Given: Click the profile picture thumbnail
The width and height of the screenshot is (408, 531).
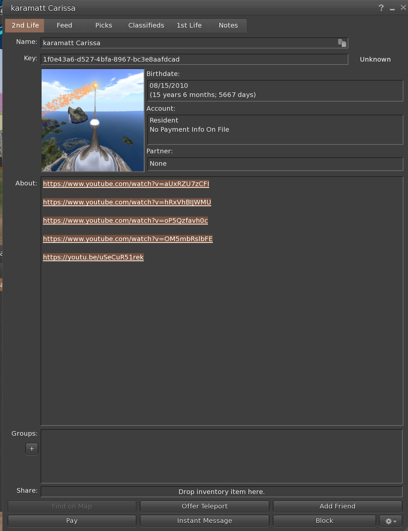Looking at the screenshot, I should coord(93,120).
